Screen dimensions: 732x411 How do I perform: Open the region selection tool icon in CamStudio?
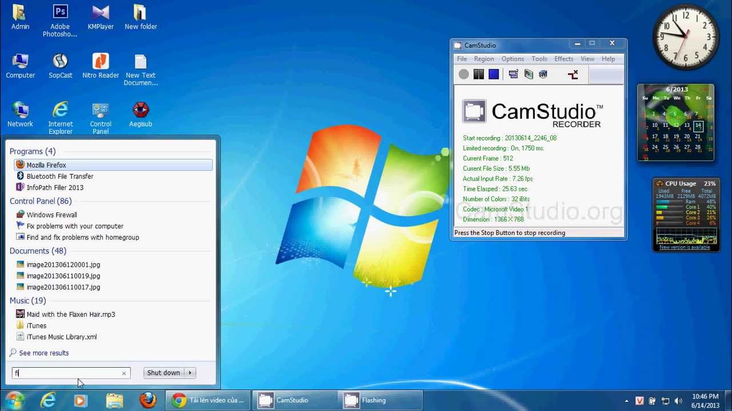pos(513,74)
